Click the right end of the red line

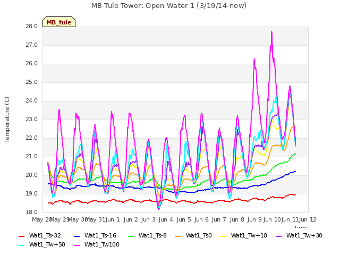[x=295, y=195]
